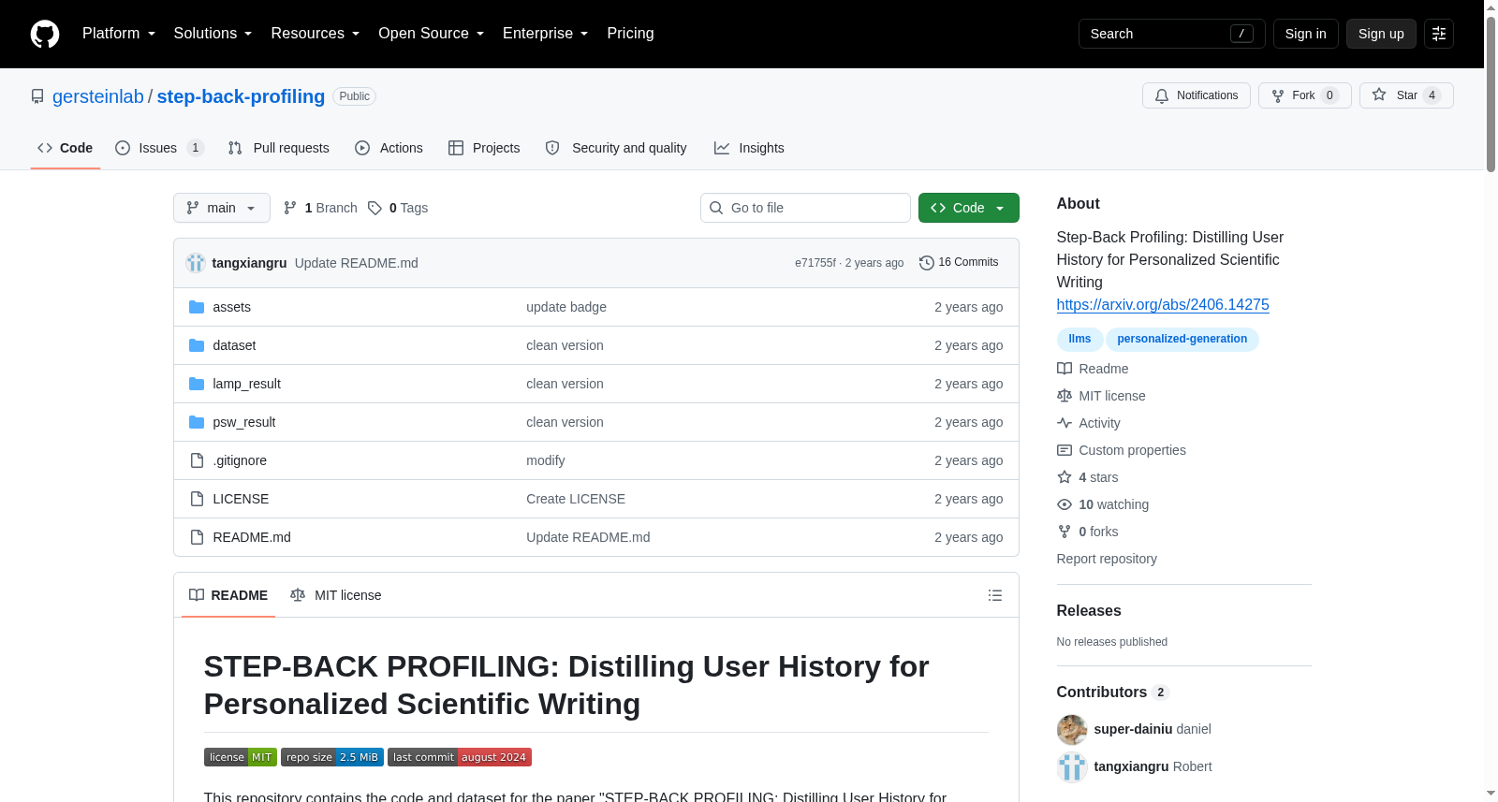Image resolution: width=1498 pixels, height=802 pixels.
Task: Expand the Platform menu
Action: (119, 34)
